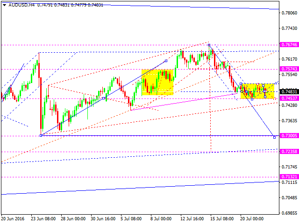Select the 0.75743 magenta price level label
This screenshot has width=299, height=224.
click(x=289, y=69)
